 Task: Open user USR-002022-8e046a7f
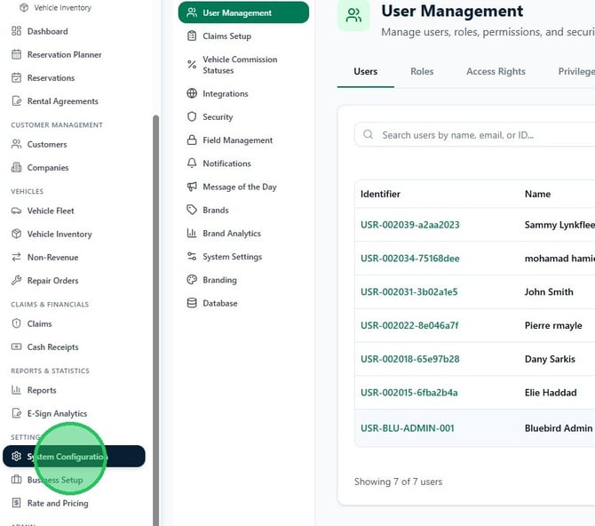(409, 325)
